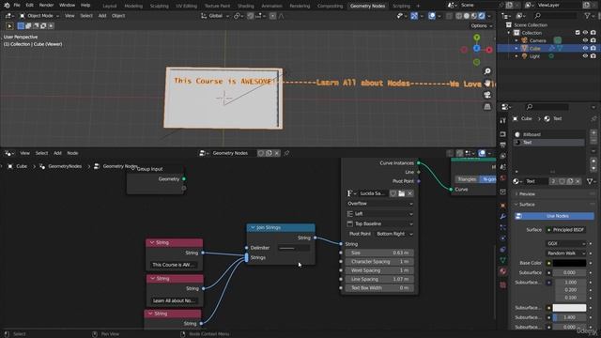Image resolution: width=601 pixels, height=338 pixels.
Task: Hide the Camera object in the outliner
Action: pos(585,40)
